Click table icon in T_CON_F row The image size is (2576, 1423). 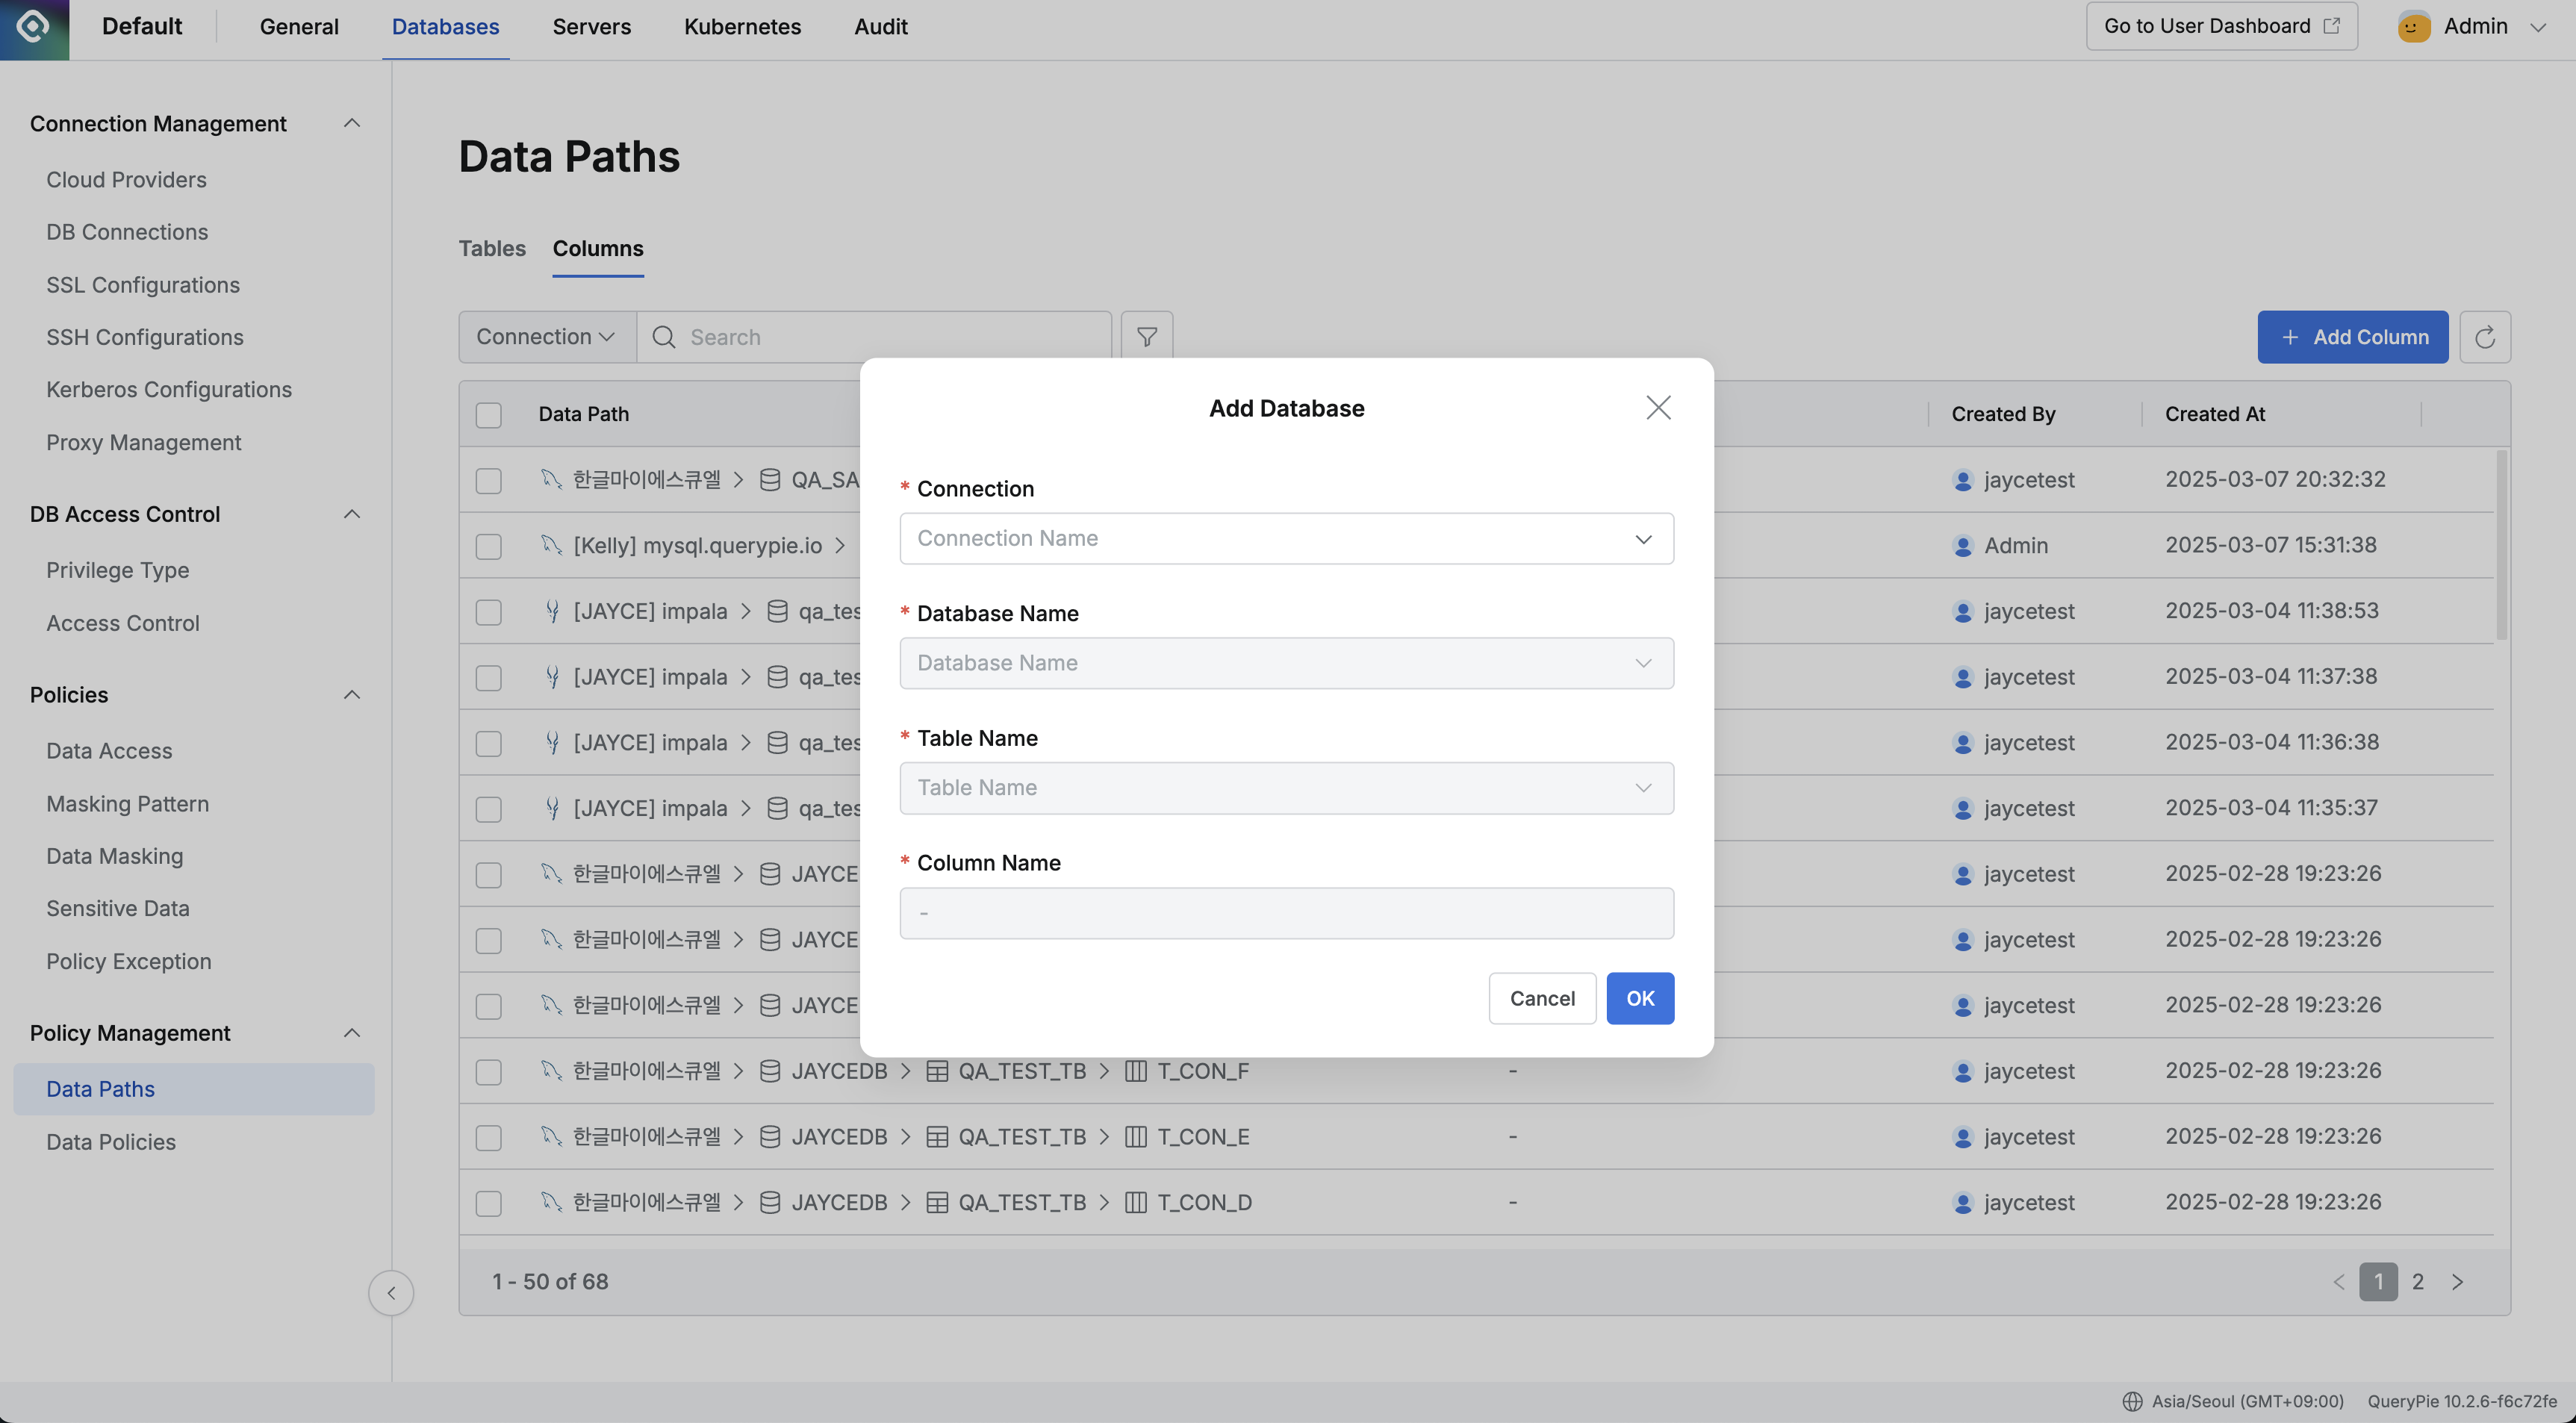(936, 1071)
